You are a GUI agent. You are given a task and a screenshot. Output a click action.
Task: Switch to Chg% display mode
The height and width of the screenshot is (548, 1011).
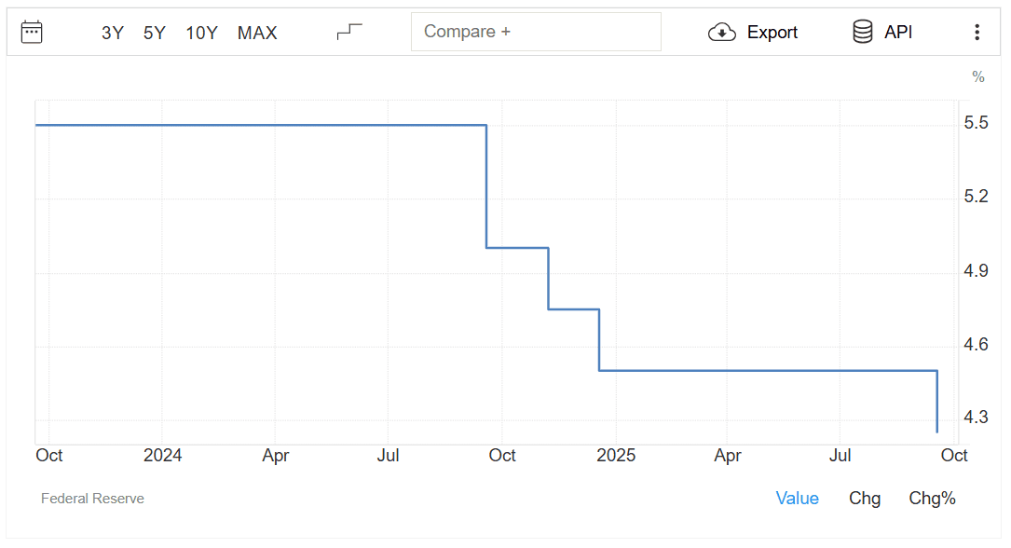click(932, 499)
